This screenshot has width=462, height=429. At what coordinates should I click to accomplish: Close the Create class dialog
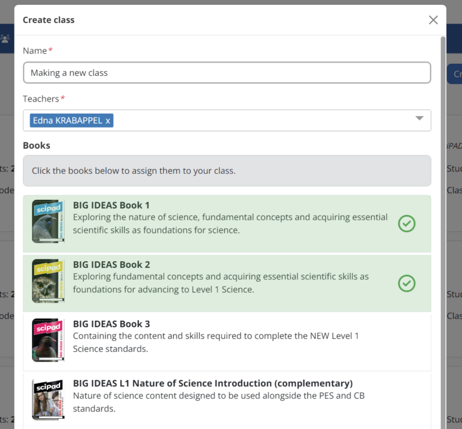tap(433, 20)
